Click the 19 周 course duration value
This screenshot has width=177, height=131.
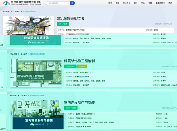click(156, 30)
